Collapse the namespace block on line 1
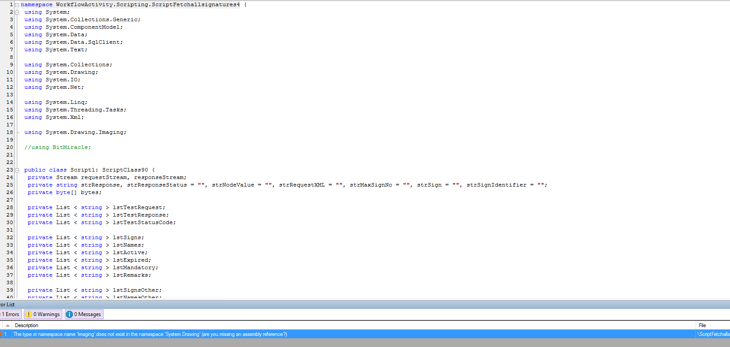 (17, 5)
